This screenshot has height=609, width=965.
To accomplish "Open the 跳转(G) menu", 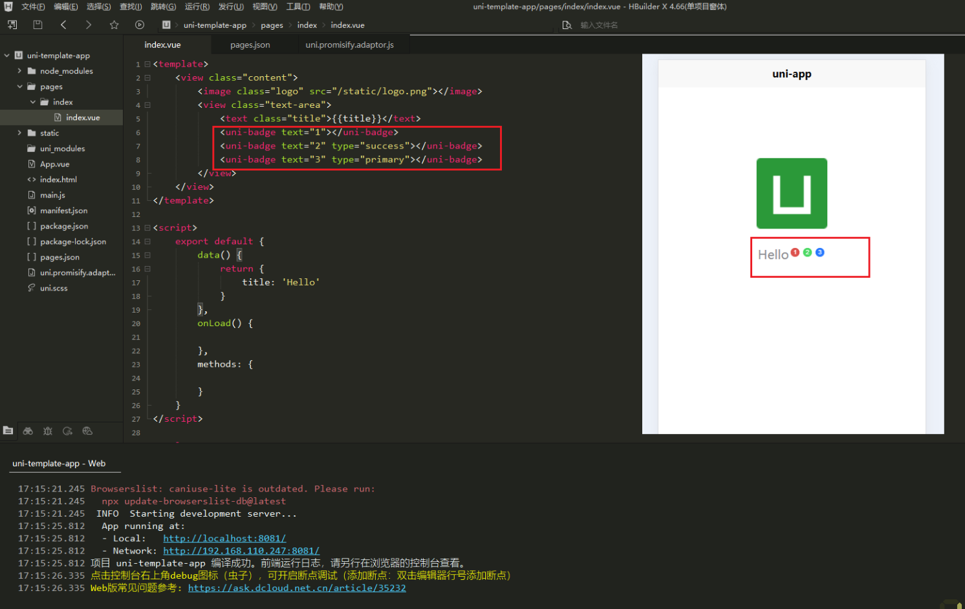I will tap(163, 6).
